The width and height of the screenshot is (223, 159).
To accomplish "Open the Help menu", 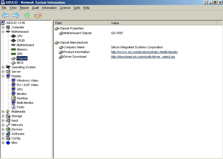I will [x=86, y=8].
